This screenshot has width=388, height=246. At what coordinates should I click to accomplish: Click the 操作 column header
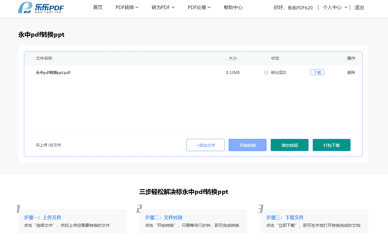pos(351,58)
